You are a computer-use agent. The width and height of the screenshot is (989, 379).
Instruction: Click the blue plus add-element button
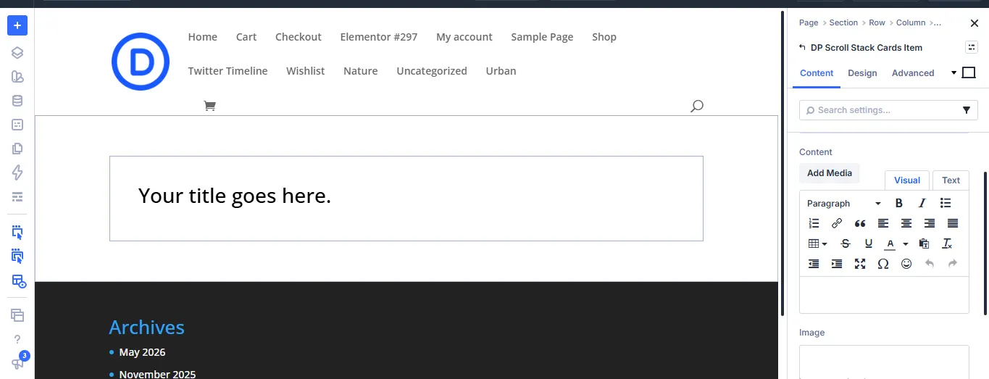coord(17,25)
